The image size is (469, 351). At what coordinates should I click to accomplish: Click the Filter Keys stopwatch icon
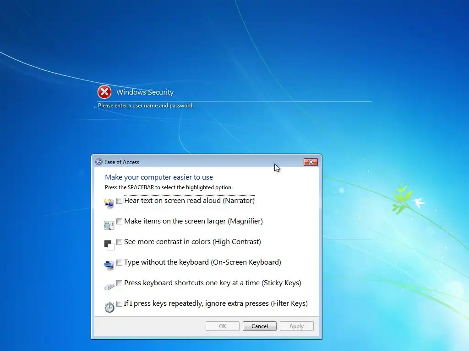109,307
